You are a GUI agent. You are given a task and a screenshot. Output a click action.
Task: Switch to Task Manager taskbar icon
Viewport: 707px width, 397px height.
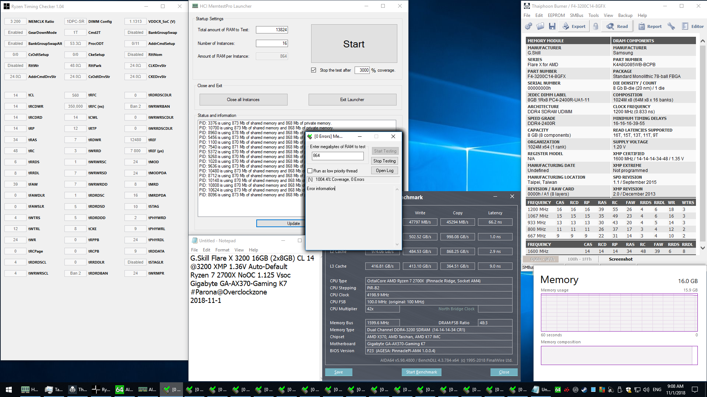point(54,390)
